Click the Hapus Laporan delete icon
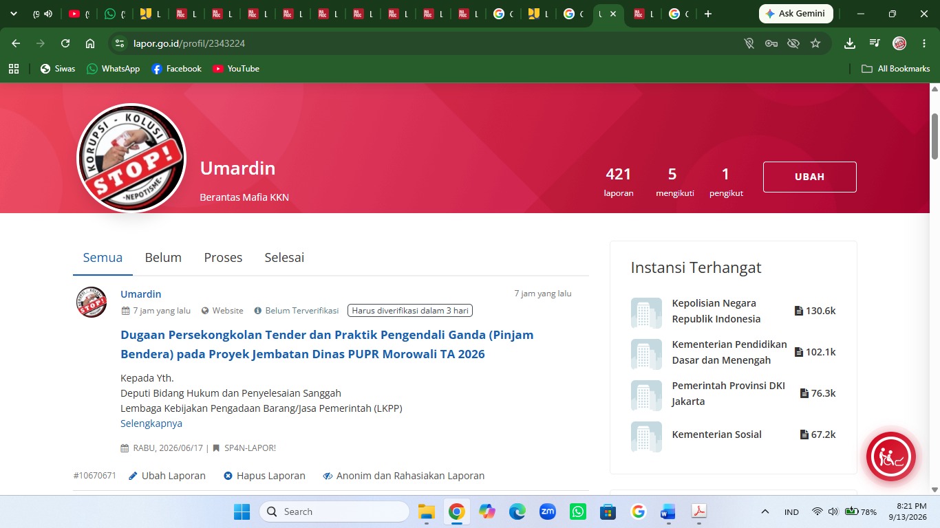 (228, 476)
